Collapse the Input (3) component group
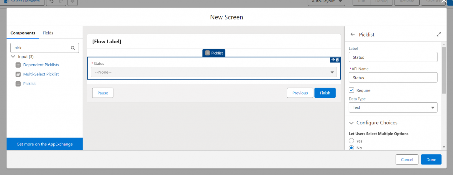Screen dimensions: 453x175 pyautogui.click(x=13, y=56)
